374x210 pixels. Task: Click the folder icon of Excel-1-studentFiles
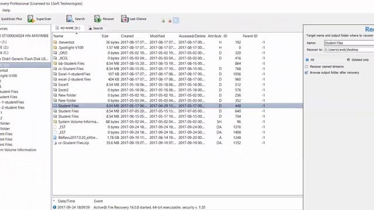(55, 74)
